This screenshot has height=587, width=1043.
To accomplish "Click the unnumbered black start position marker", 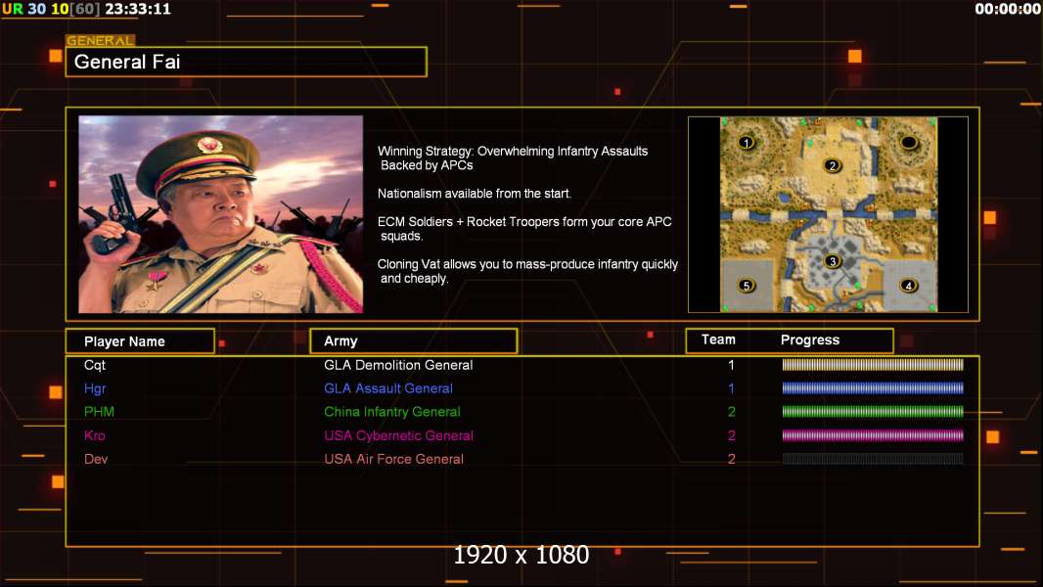I will (909, 142).
